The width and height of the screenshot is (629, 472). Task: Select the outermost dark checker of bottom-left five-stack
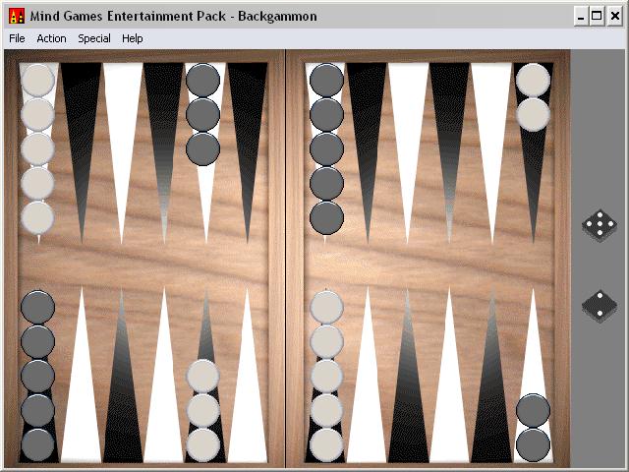pyautogui.click(x=37, y=445)
